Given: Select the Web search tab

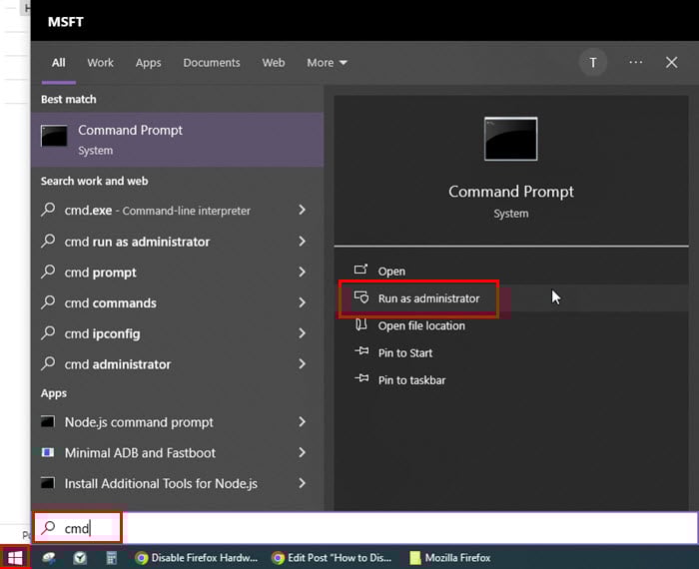Looking at the screenshot, I should [274, 63].
